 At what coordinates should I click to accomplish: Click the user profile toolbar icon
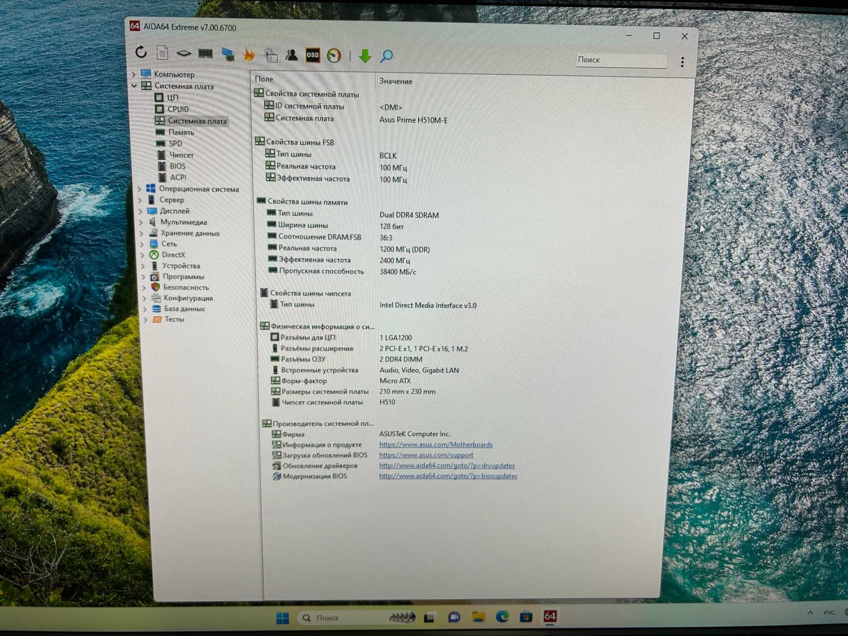coord(292,55)
